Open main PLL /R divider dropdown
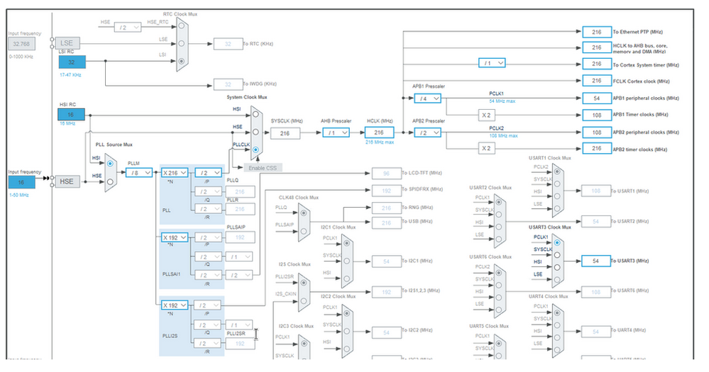The height and width of the screenshot is (372, 709). click(208, 210)
